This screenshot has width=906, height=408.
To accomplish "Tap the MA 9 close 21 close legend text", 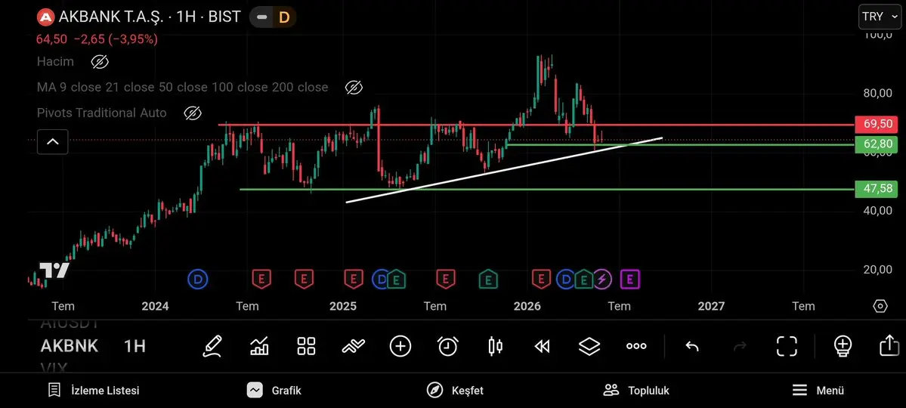I will click(x=183, y=87).
